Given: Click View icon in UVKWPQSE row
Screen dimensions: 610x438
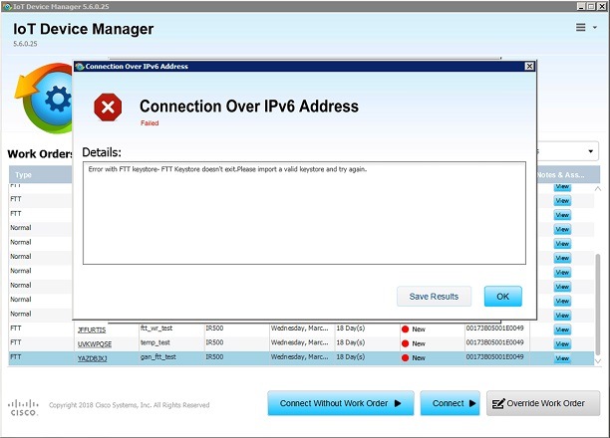Looking at the screenshot, I should (x=562, y=344).
